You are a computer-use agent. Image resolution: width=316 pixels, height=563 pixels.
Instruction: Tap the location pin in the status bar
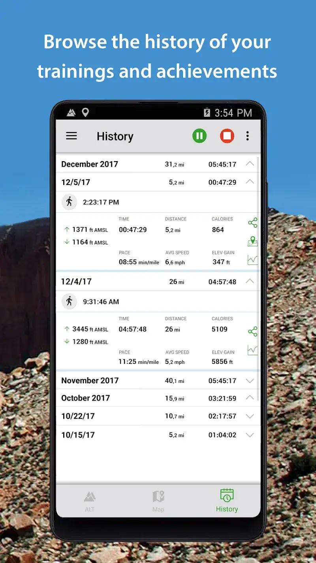86,112
